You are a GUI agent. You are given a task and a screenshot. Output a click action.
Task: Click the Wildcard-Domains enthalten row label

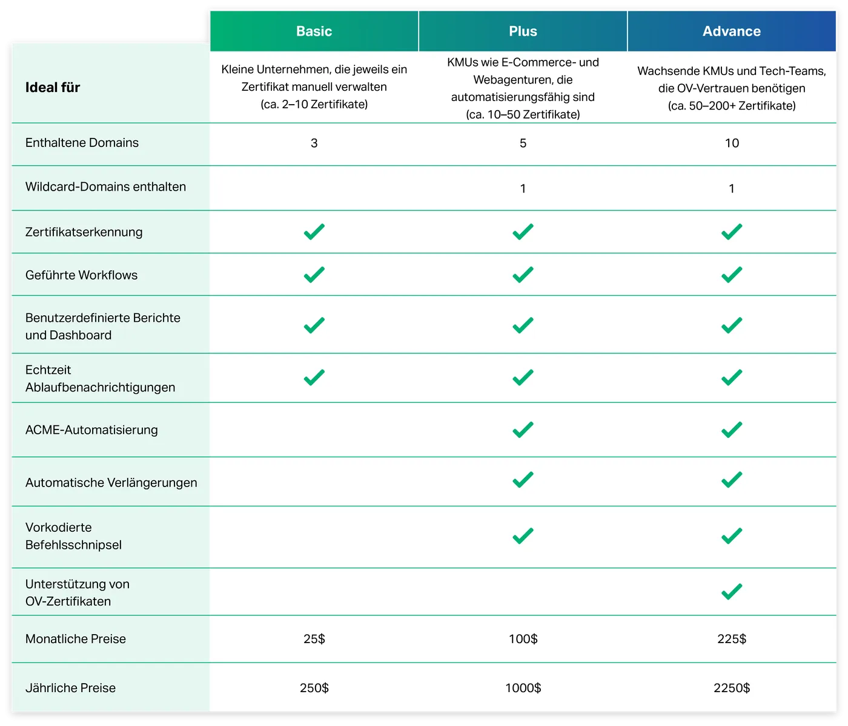(x=105, y=187)
